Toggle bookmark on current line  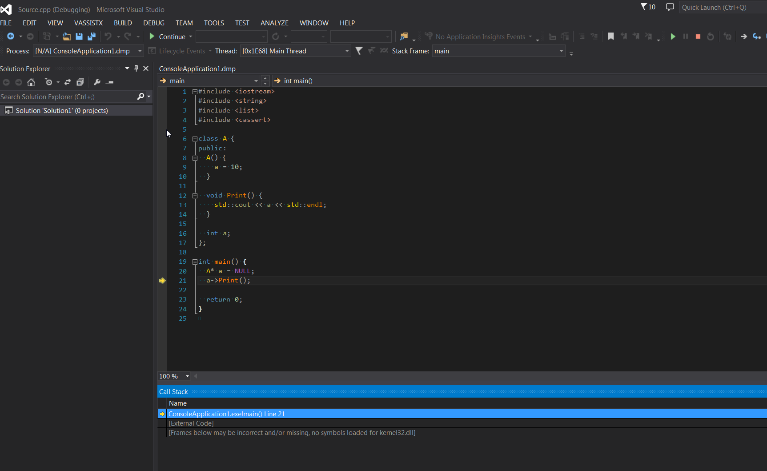pos(611,36)
